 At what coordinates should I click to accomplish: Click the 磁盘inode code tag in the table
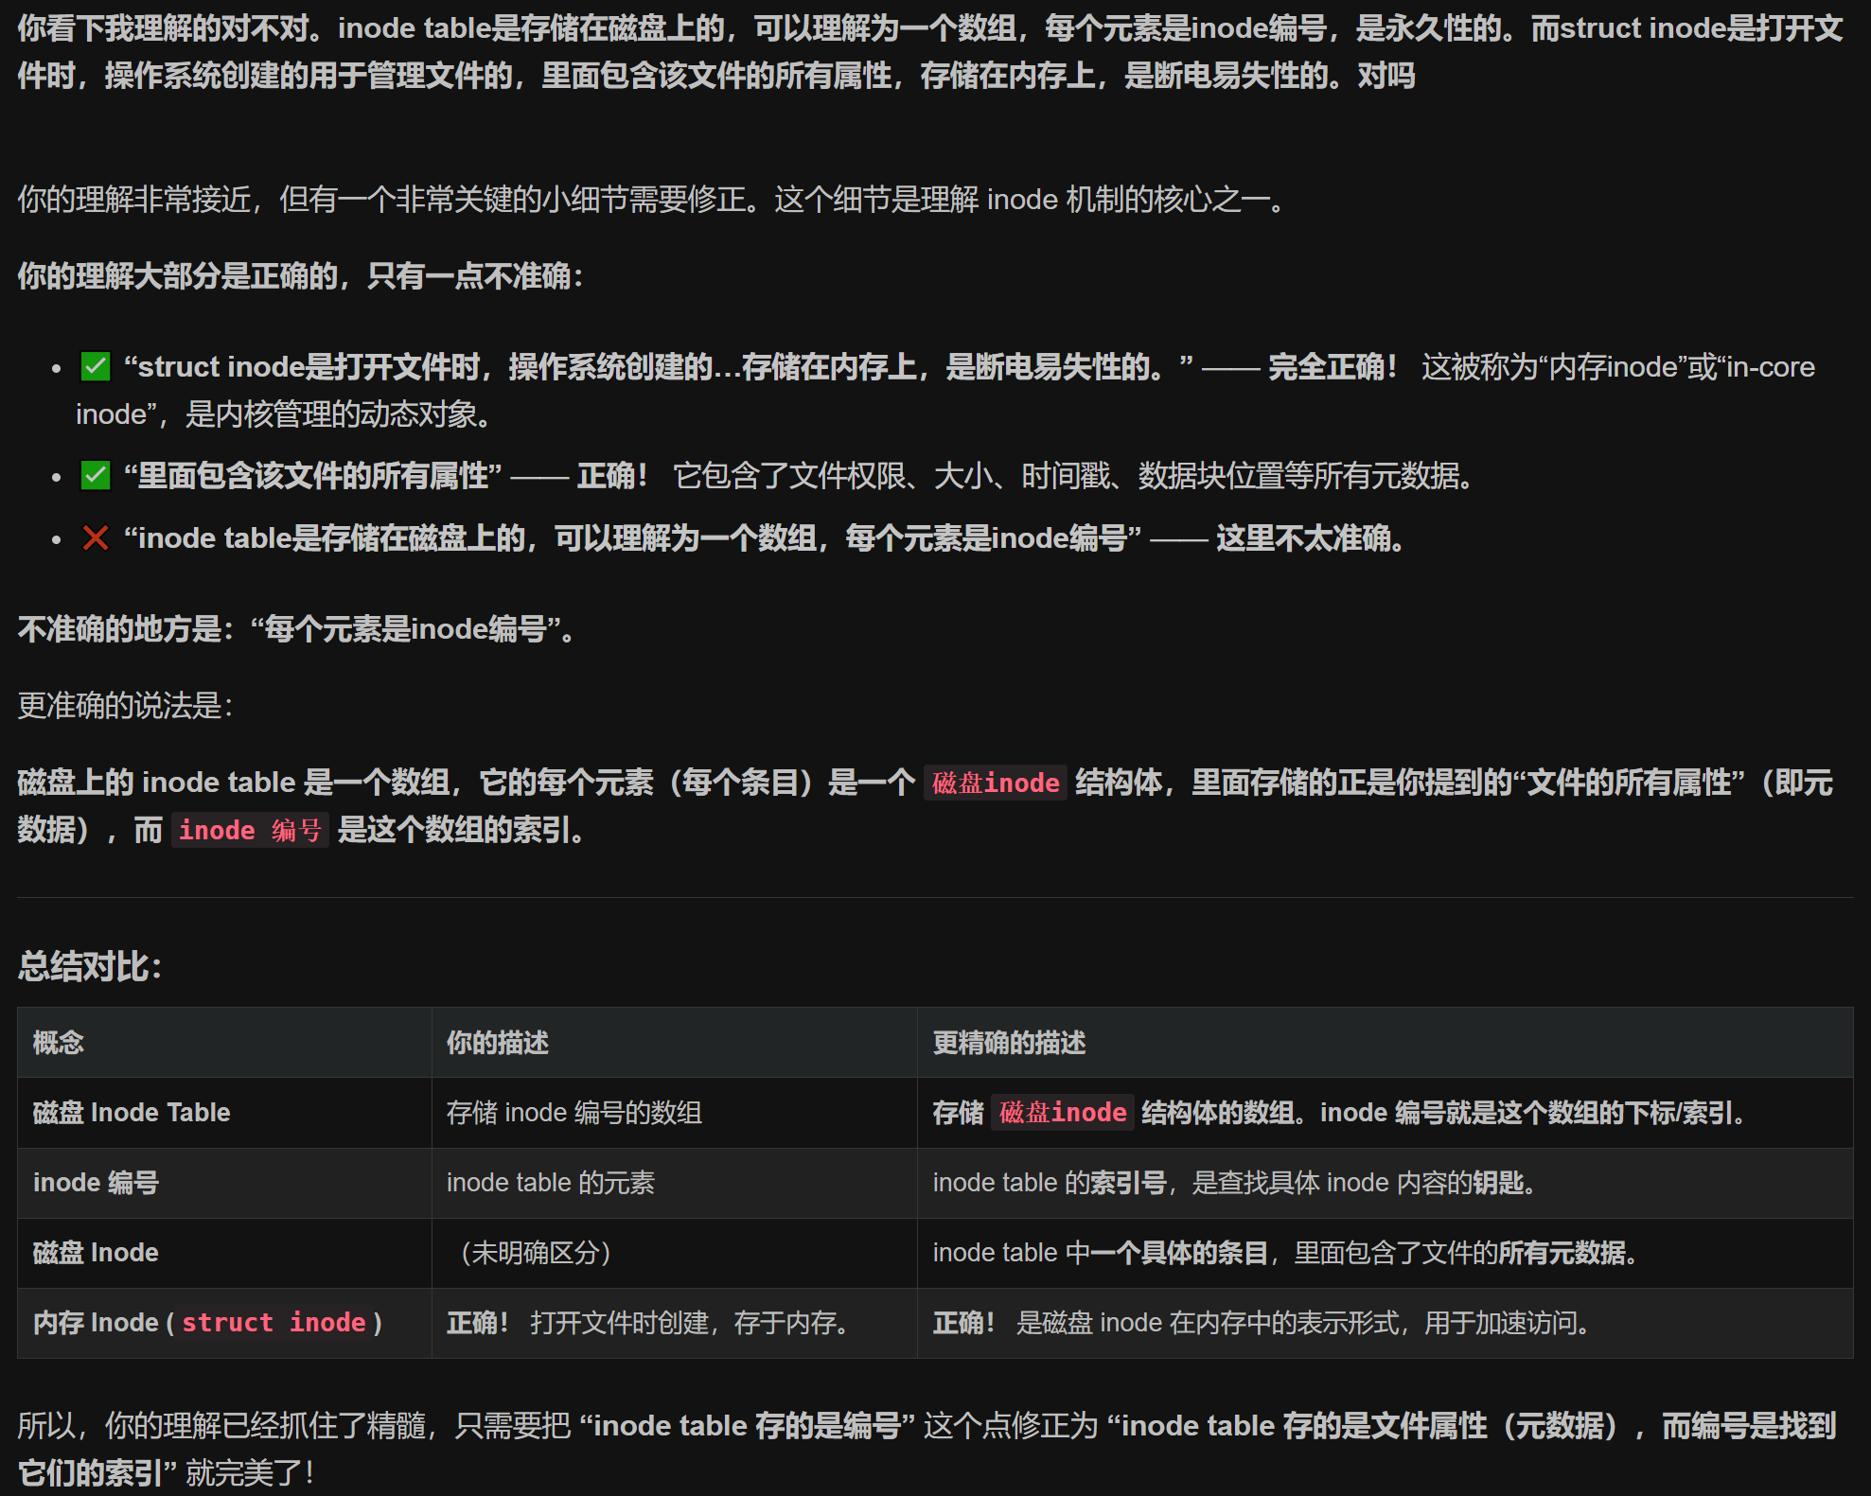[1062, 1113]
